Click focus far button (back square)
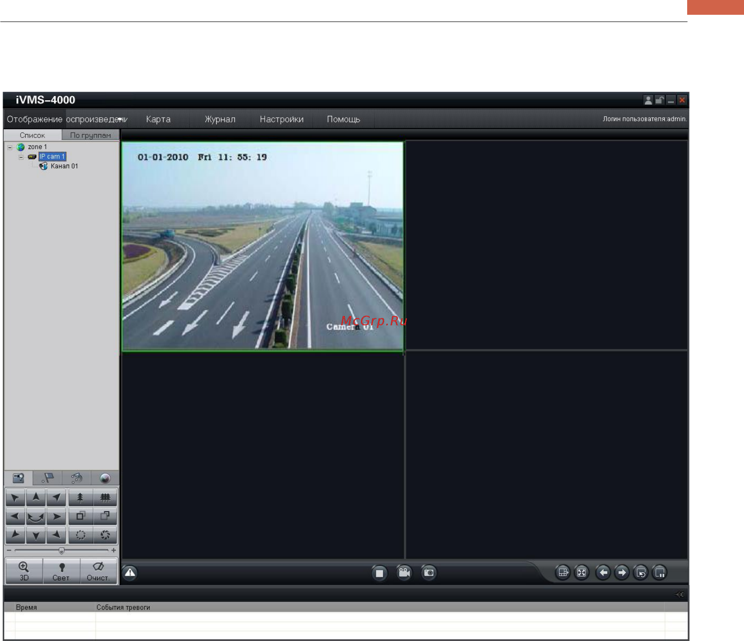This screenshot has height=641, width=744. pyautogui.click(x=105, y=516)
